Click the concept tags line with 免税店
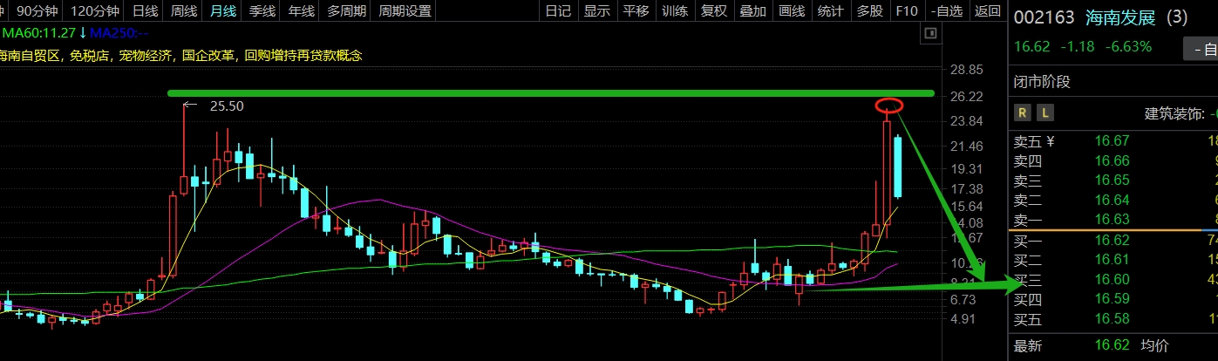Image resolution: width=1218 pixels, height=361 pixels. [x=180, y=55]
